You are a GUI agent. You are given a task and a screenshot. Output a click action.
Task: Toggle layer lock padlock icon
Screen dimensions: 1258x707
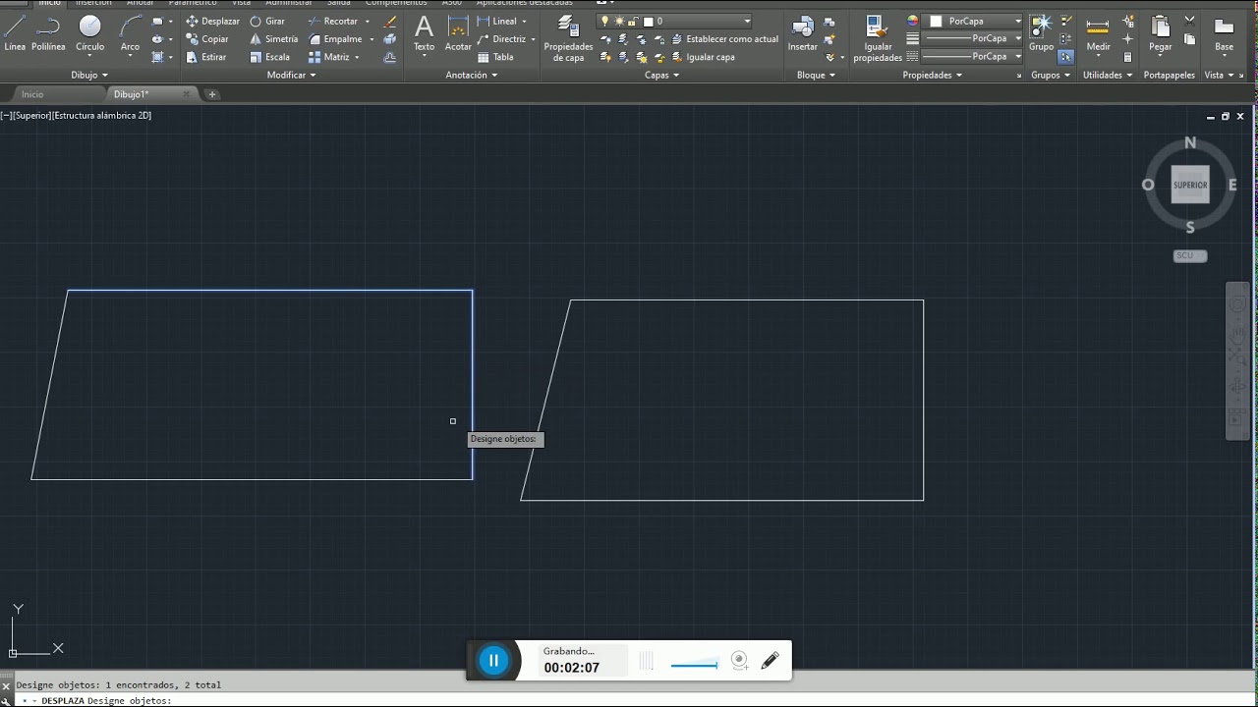[633, 22]
